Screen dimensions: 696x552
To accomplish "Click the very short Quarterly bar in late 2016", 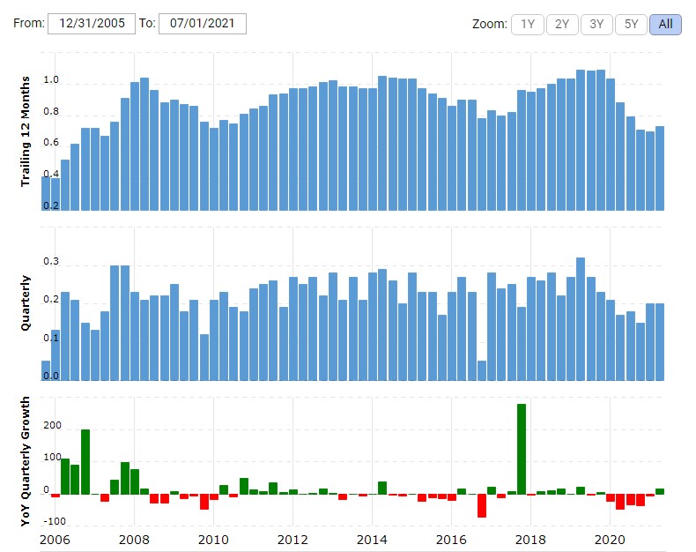I will (x=482, y=370).
